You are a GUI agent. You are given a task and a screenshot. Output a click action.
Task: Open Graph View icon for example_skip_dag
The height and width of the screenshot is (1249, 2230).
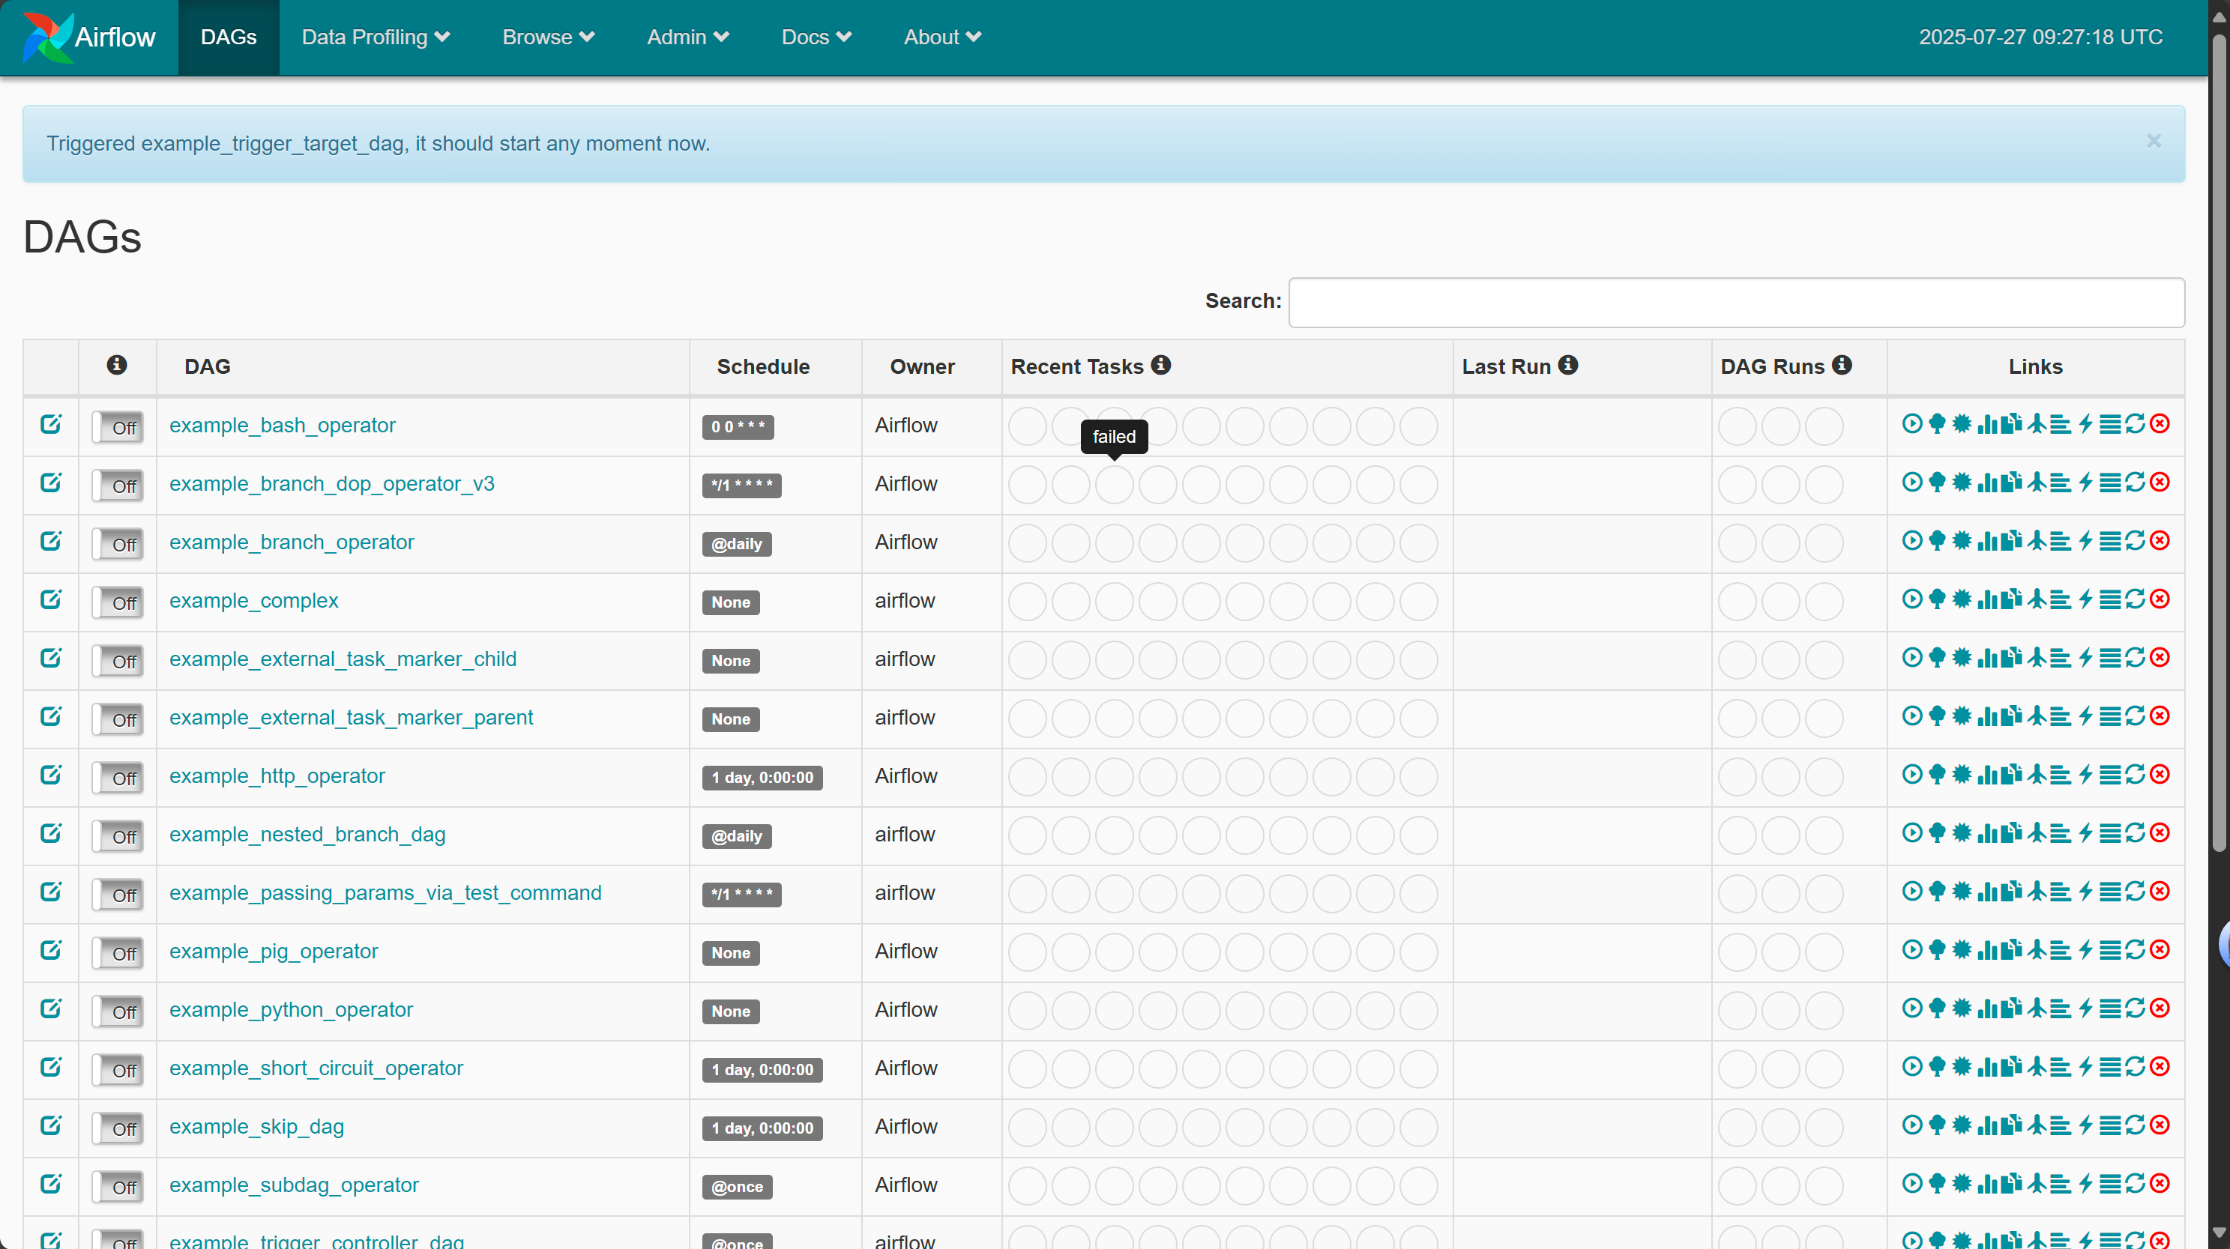[x=1962, y=1125]
